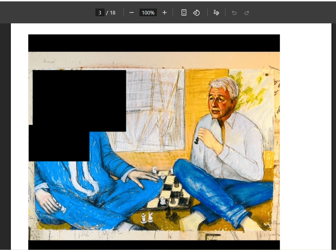The image size is (336, 250).
Task: Click the white chess pieces below the board
Action: click(x=146, y=218)
